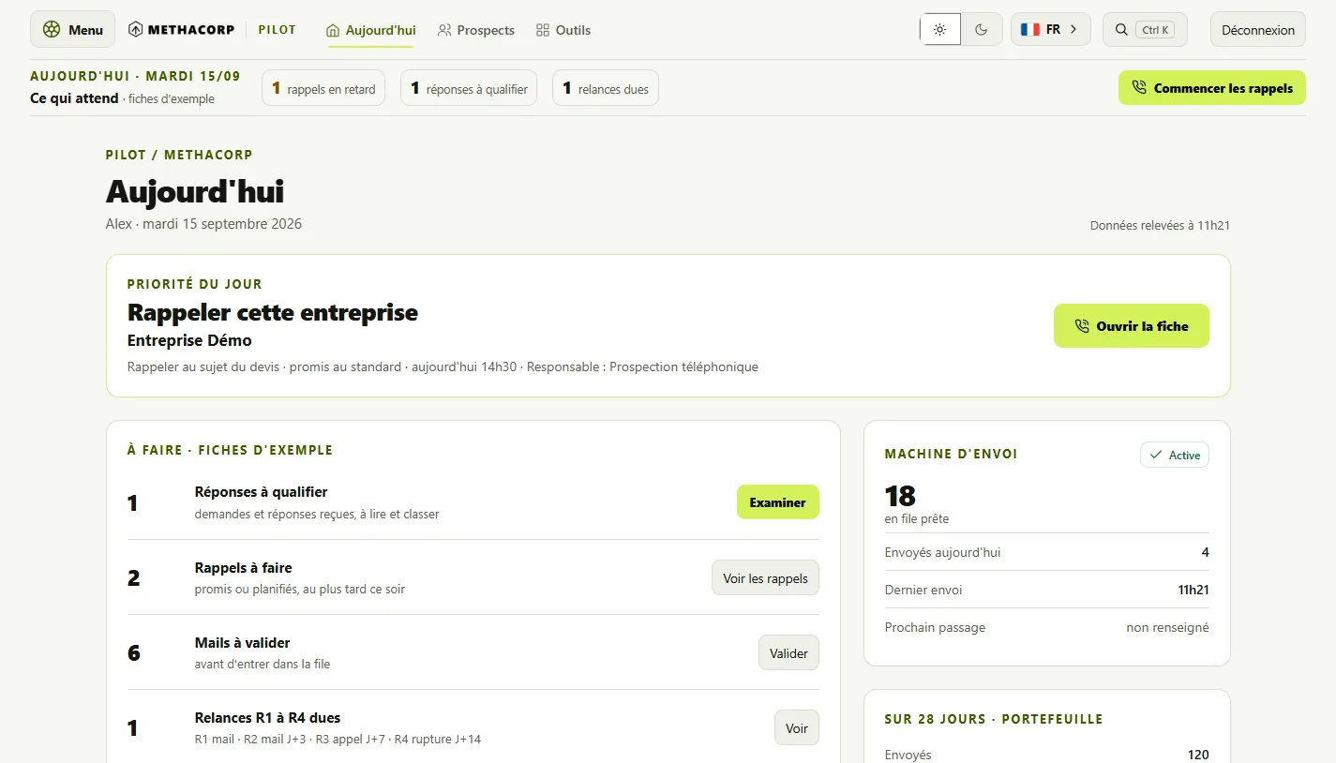Open the Menu dropdown button
This screenshot has width=1336, height=763.
coord(73,29)
